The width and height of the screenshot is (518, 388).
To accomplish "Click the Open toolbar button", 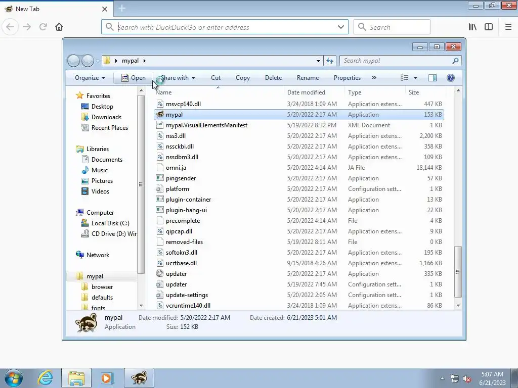I will pyautogui.click(x=133, y=78).
